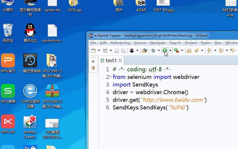Click the 'import SendKeys' code line
The height and width of the screenshot is (149, 238).
coord(135,85)
